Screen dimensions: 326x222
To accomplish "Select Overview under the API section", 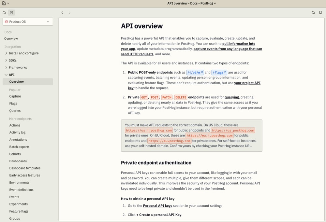I will 16,82.
